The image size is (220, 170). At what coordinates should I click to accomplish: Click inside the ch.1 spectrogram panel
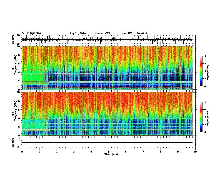pos(107,68)
